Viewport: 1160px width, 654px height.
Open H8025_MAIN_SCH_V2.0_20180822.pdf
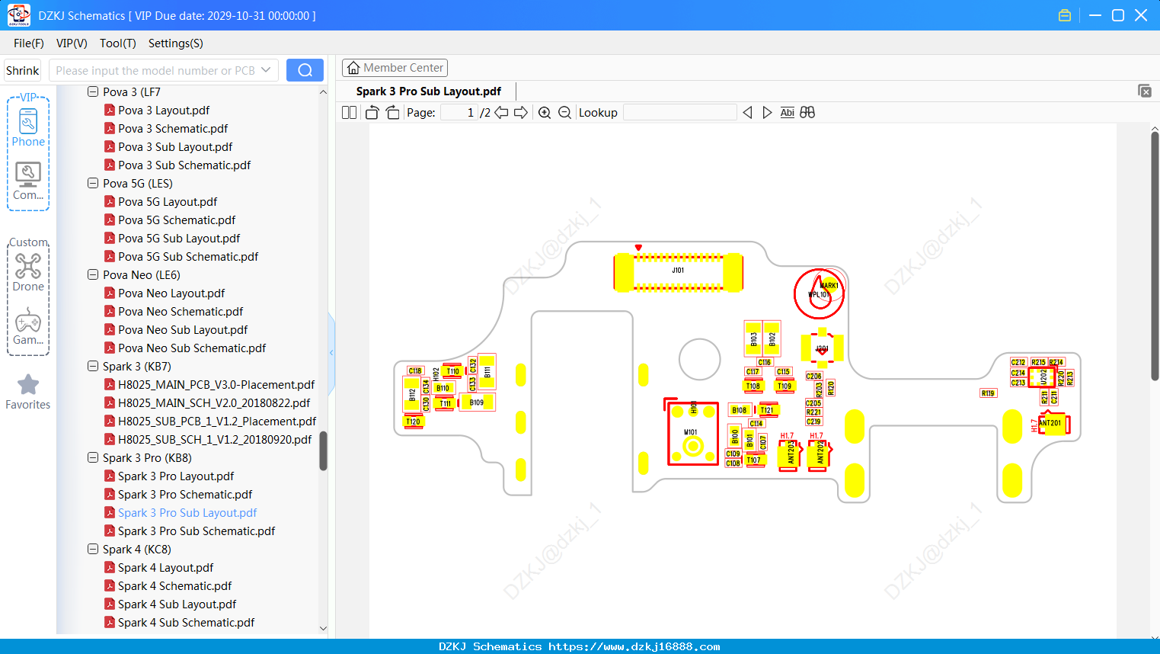pyautogui.click(x=213, y=403)
